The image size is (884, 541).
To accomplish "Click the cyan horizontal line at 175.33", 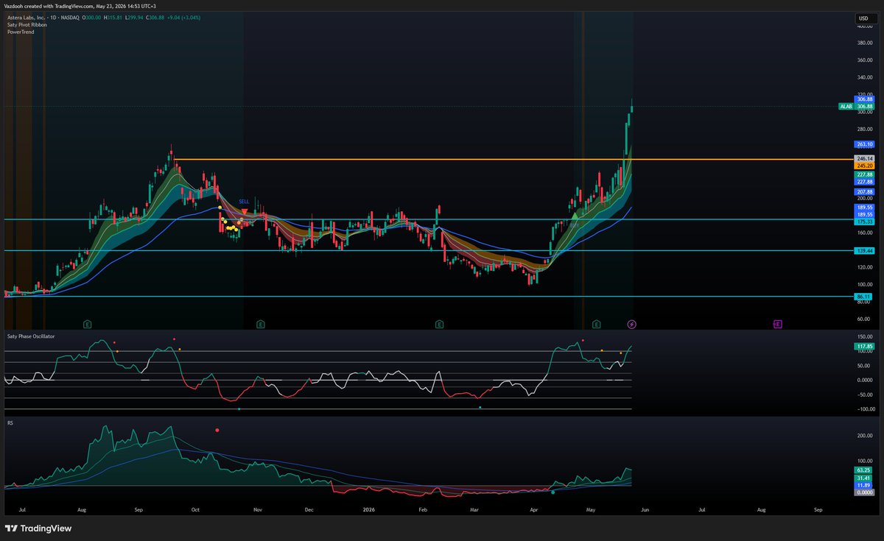I will click(427, 219).
